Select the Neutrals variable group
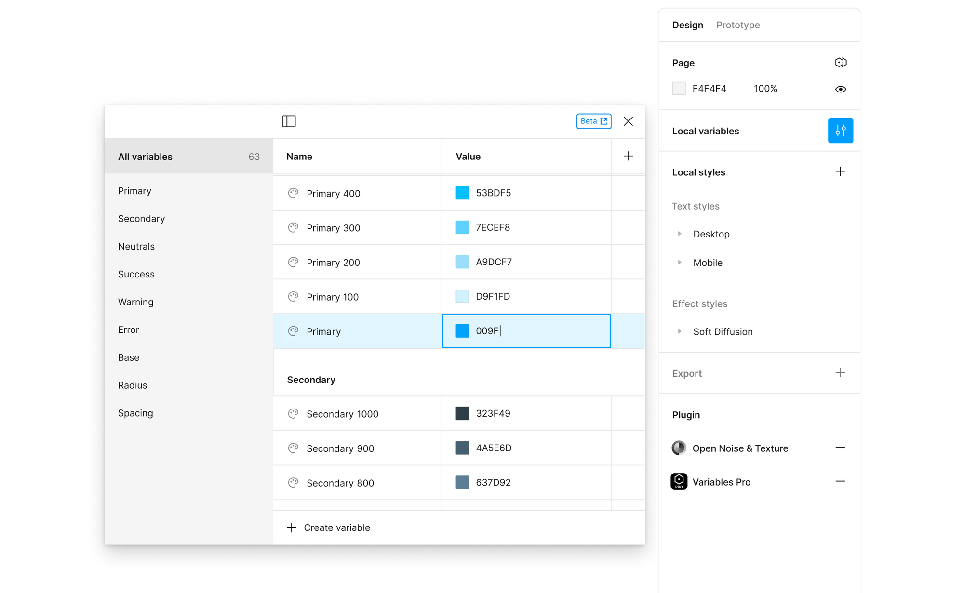The height and width of the screenshot is (593, 964). (136, 247)
